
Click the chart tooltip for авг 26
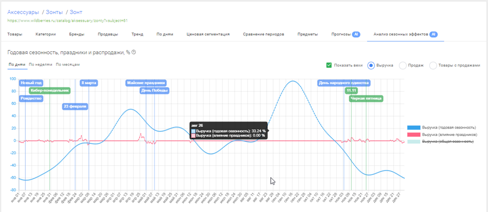coord(228,130)
